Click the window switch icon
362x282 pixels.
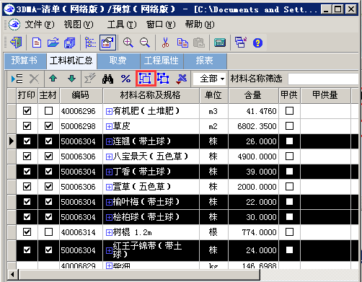pyautogui.click(x=241, y=43)
